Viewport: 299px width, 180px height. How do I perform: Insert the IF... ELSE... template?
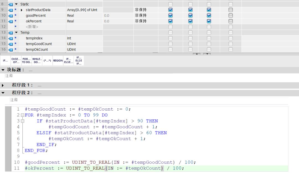(68, 61)
